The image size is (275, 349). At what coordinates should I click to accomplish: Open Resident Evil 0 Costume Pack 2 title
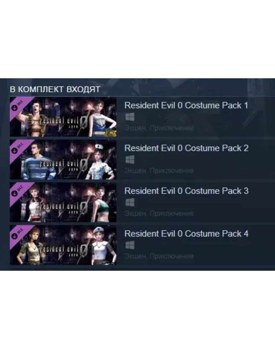[186, 148]
